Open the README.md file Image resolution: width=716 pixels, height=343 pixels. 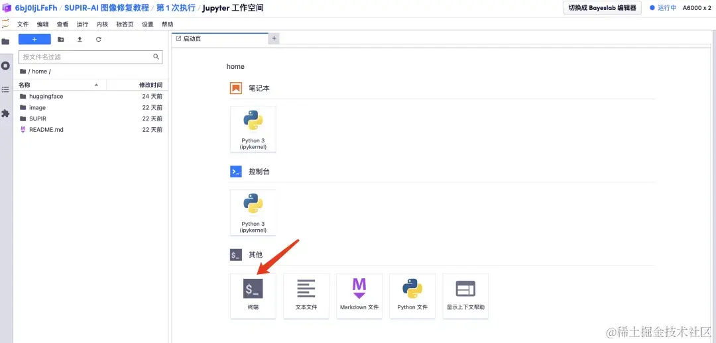[91, 130]
